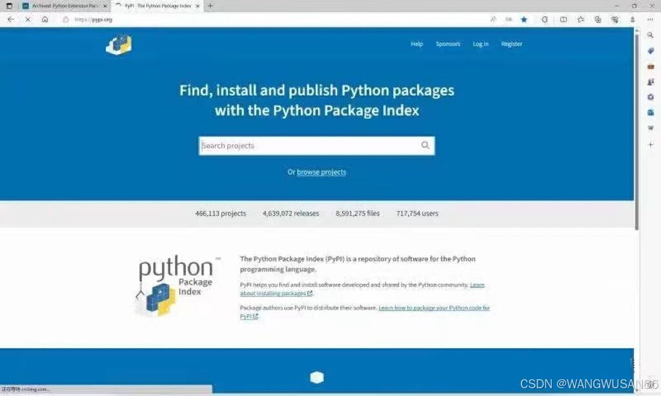Close the PyPI tab
Screen dimensions: 661x396
coord(198,6)
